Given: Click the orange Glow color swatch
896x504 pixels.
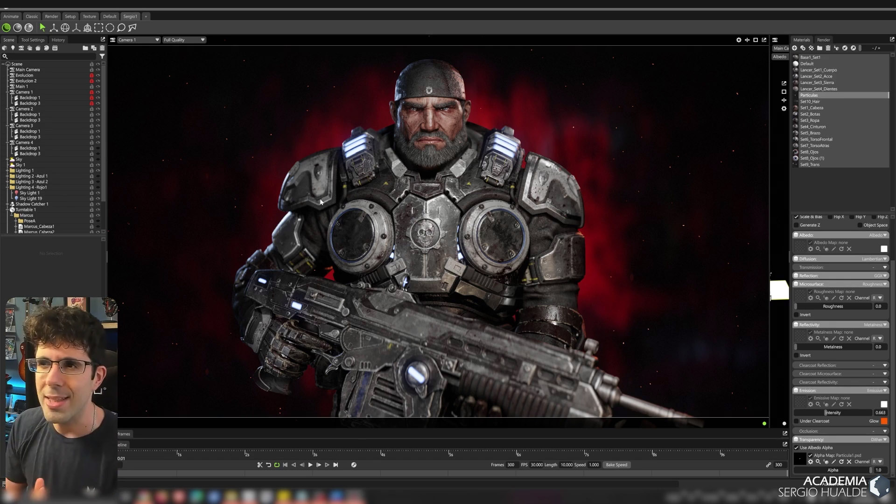Looking at the screenshot, I should pos(884,421).
